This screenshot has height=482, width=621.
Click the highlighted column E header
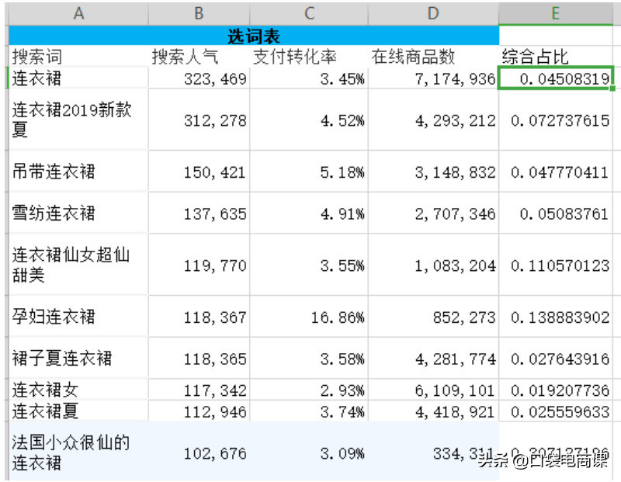pos(556,13)
